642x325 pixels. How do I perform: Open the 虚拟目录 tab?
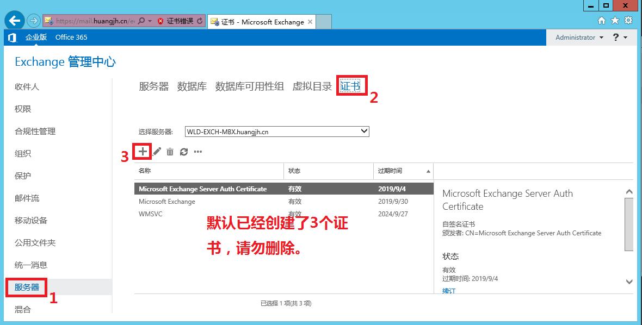(x=312, y=86)
